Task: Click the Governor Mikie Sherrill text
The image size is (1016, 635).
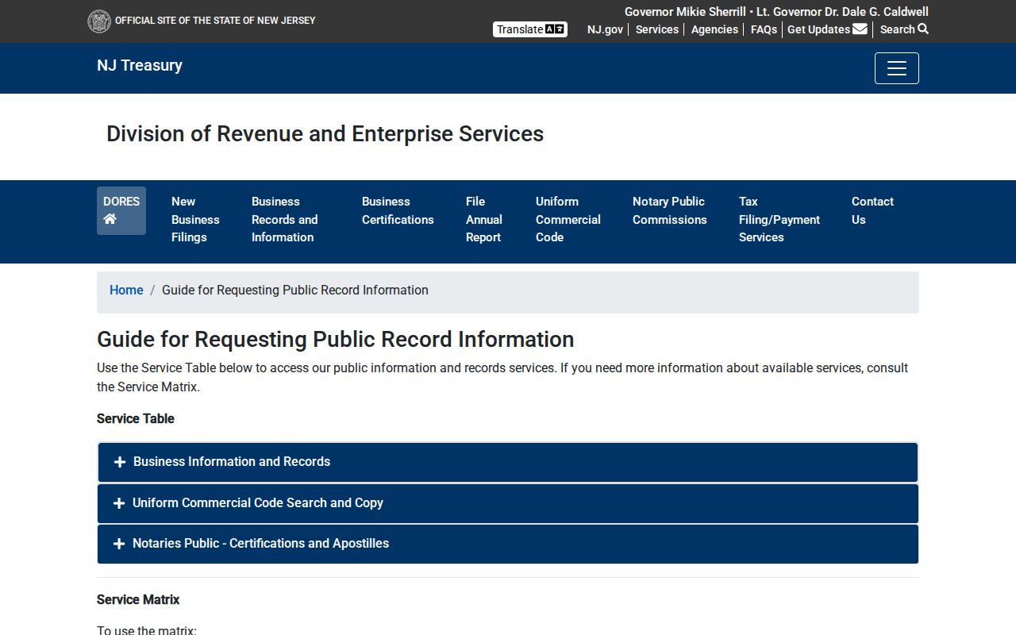Action: [685, 12]
